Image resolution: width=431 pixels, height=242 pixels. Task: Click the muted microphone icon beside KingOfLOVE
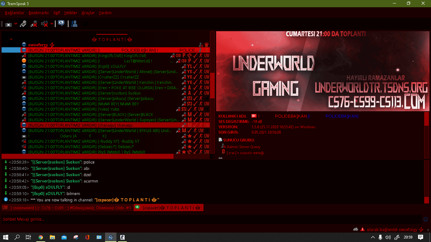pyautogui.click(x=24, y=55)
